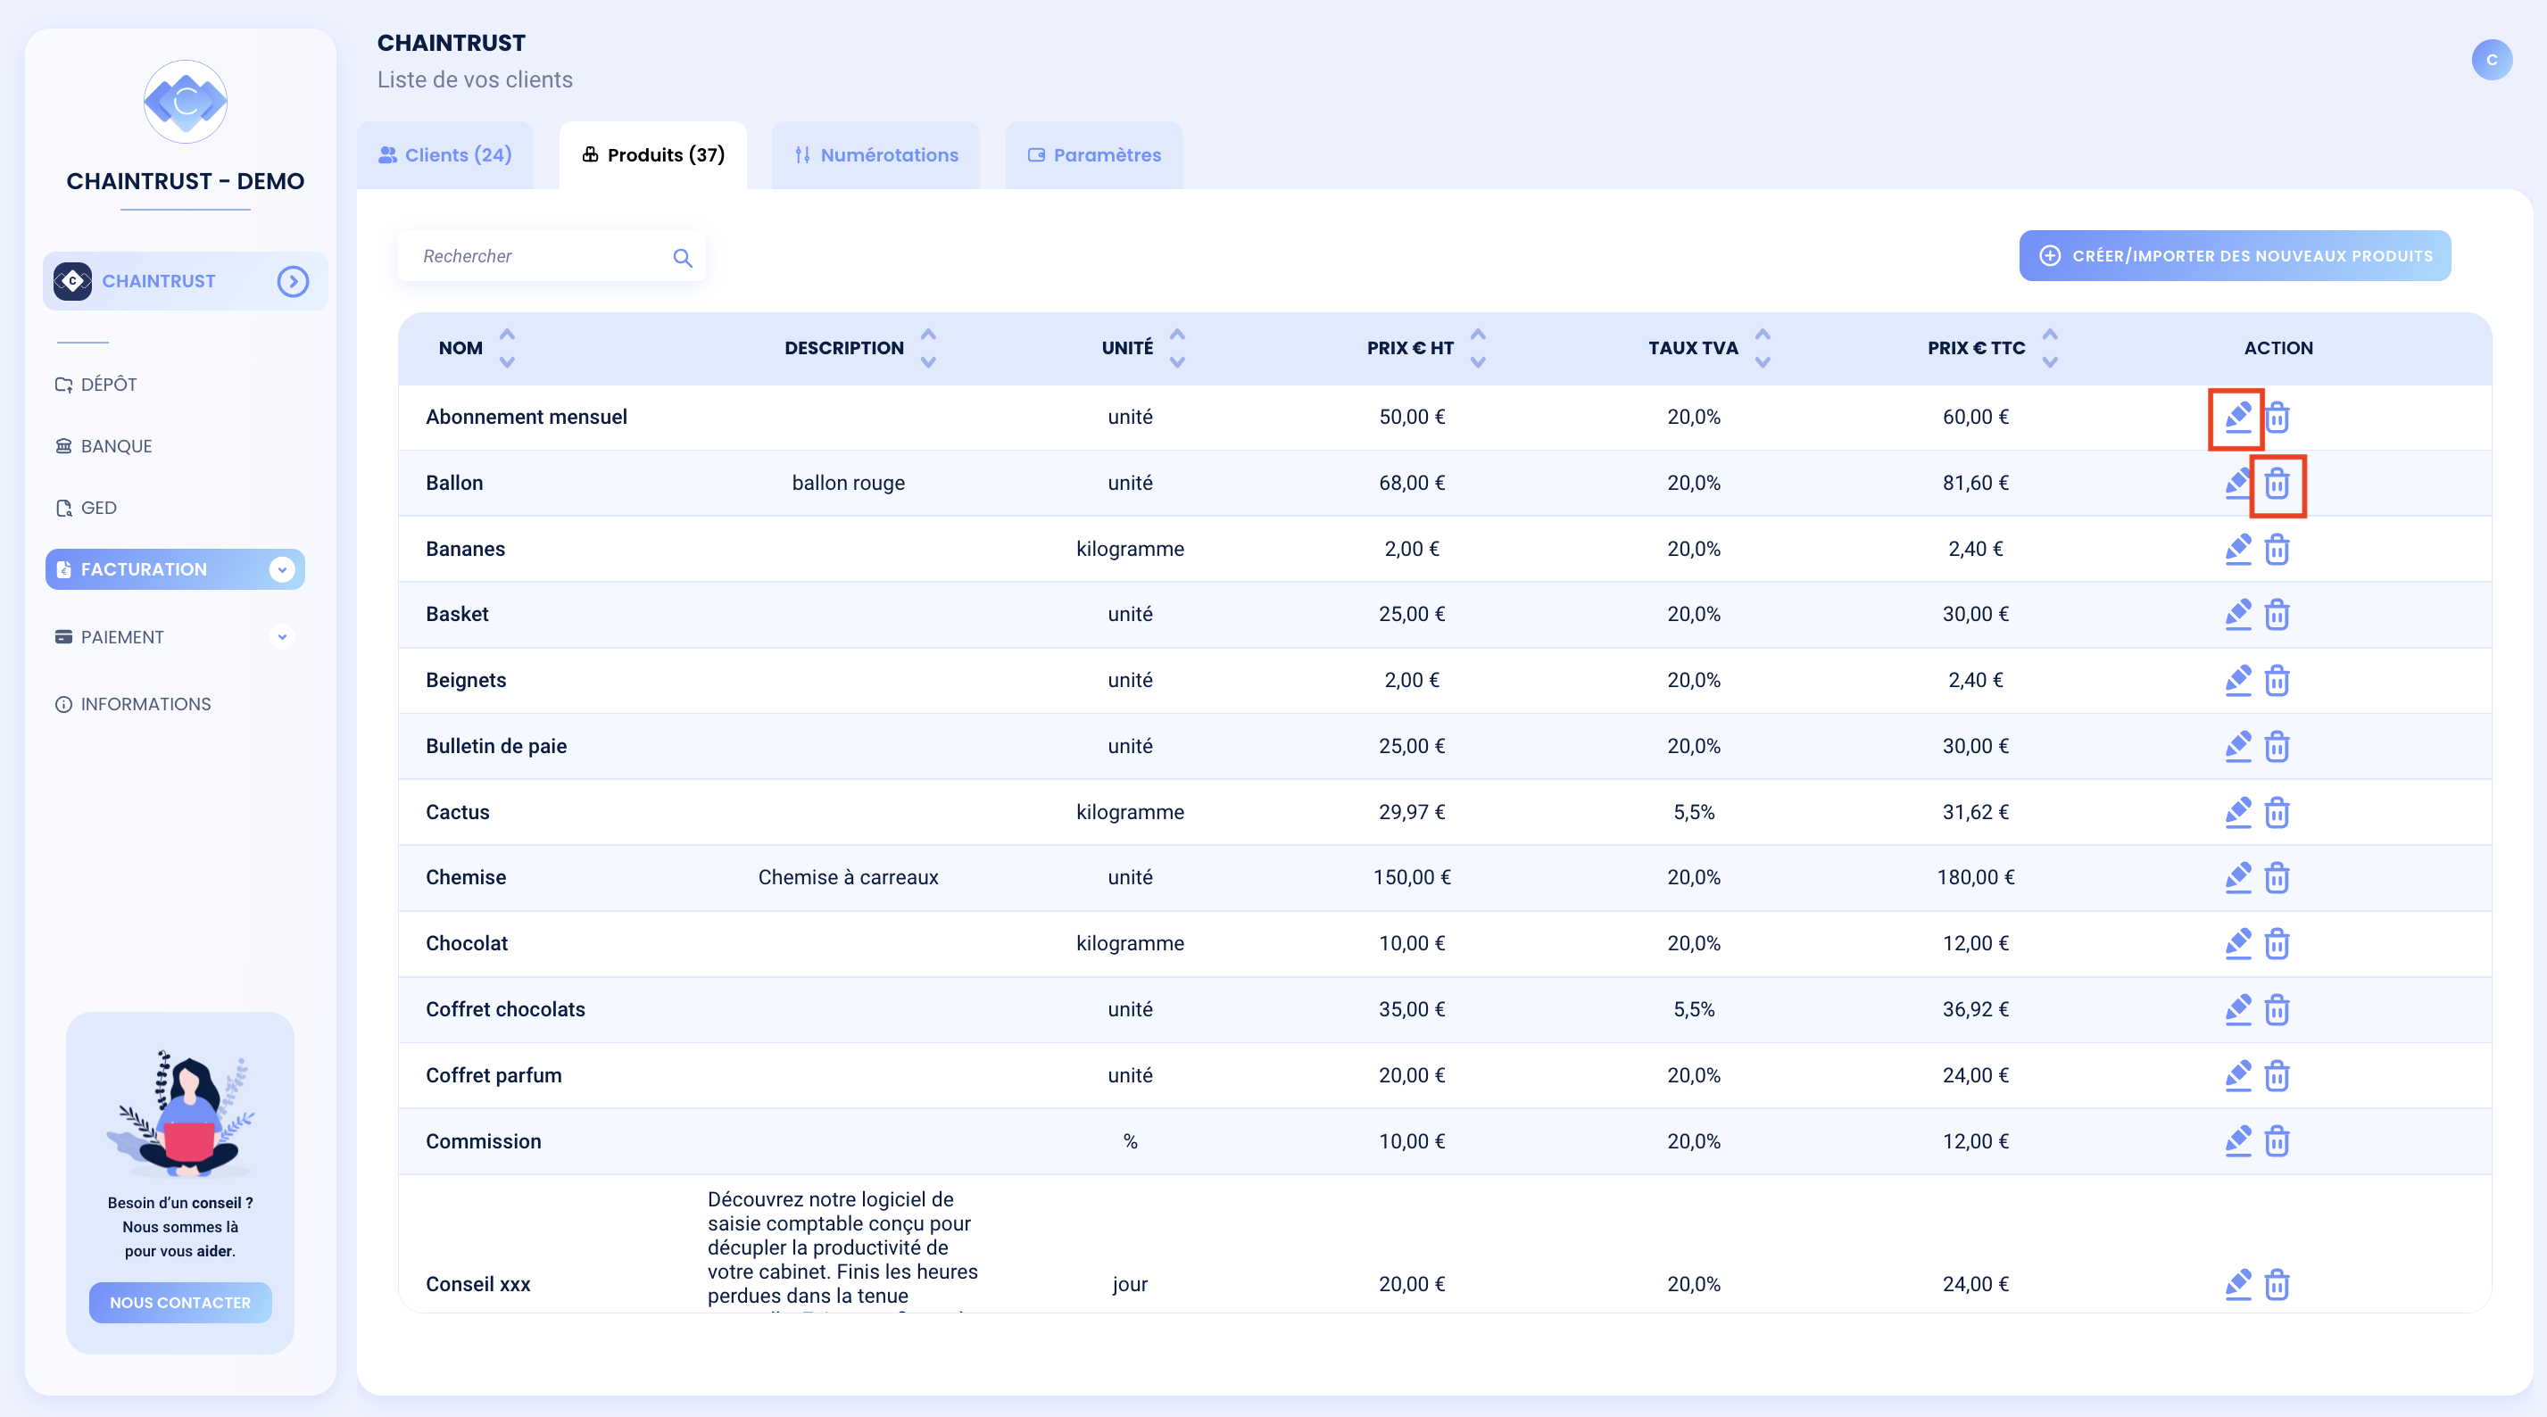This screenshot has width=2547, height=1417.
Task: Select the Produits (37) tab
Action: 652,155
